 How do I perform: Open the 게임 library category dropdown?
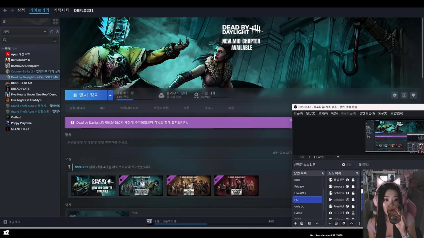coord(25,32)
